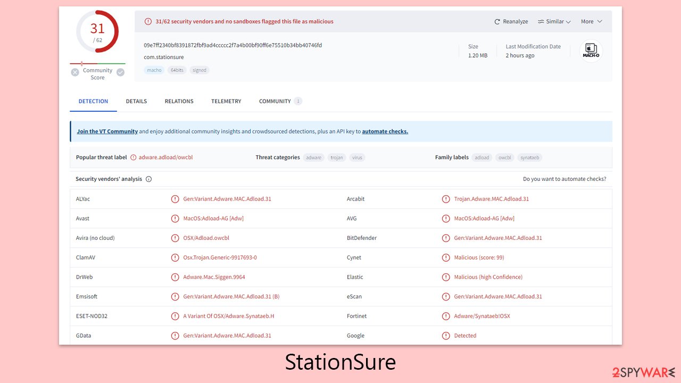Click the Join the VT Community link

[106, 131]
